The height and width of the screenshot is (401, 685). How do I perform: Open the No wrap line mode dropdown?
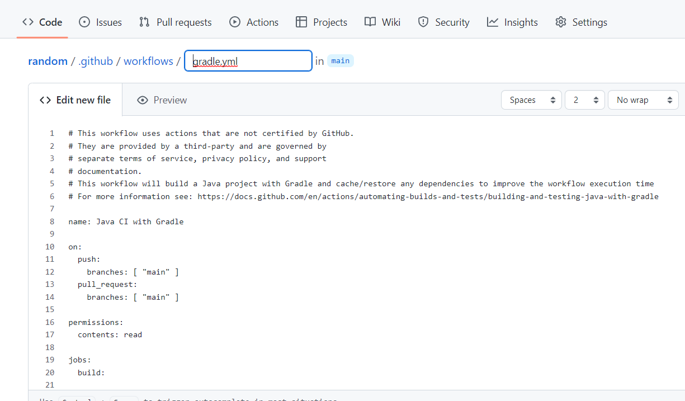pyautogui.click(x=643, y=100)
